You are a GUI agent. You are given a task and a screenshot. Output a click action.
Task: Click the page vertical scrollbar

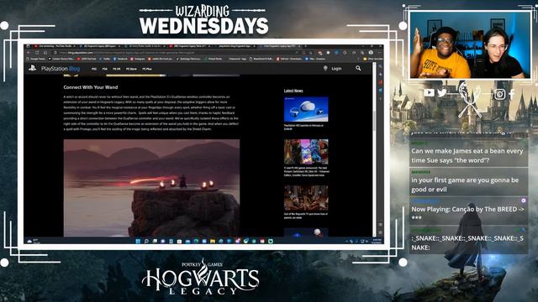pyautogui.click(x=374, y=120)
